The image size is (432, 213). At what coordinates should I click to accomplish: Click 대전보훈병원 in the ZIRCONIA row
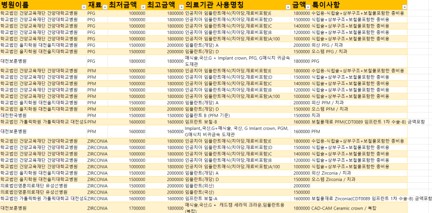click(x=43, y=208)
